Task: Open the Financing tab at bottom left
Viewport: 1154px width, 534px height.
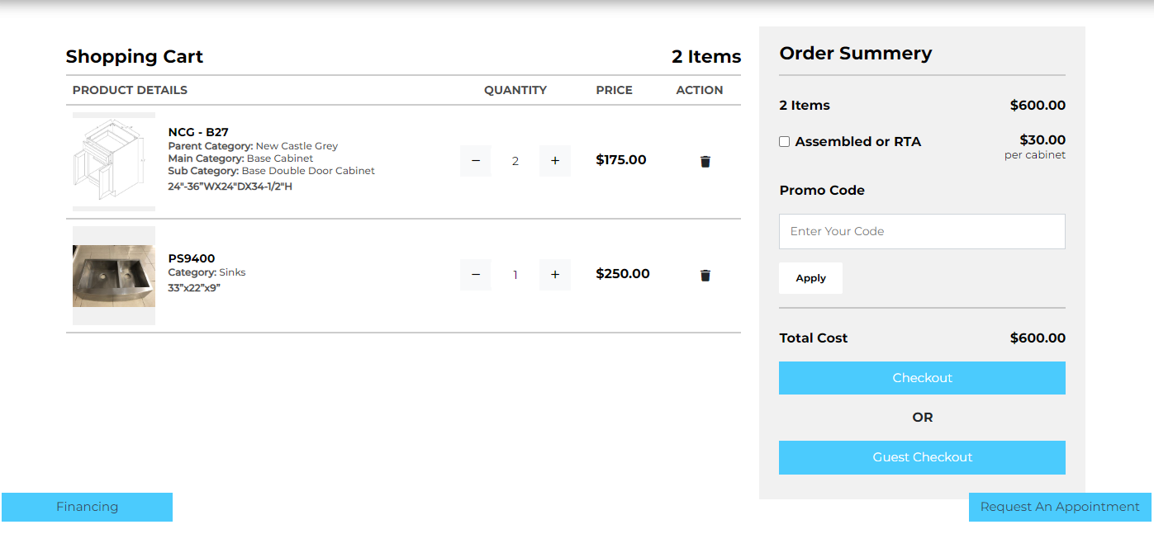Action: pos(88,507)
